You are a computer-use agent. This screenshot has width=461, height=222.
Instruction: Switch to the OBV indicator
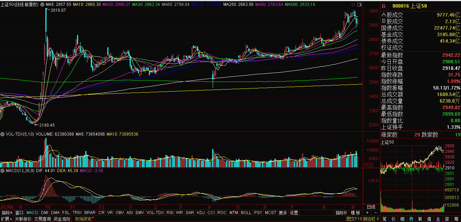[x=120, y=213]
